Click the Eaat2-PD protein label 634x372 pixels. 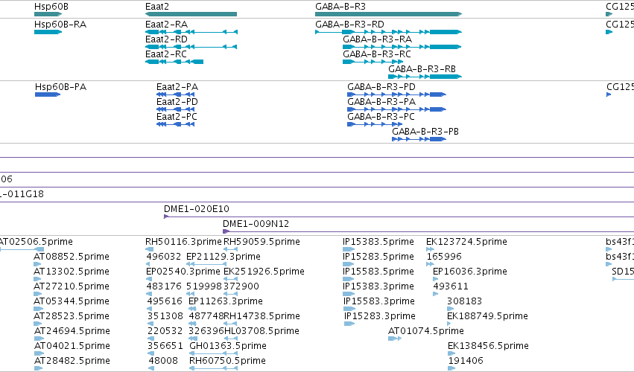pyautogui.click(x=177, y=102)
